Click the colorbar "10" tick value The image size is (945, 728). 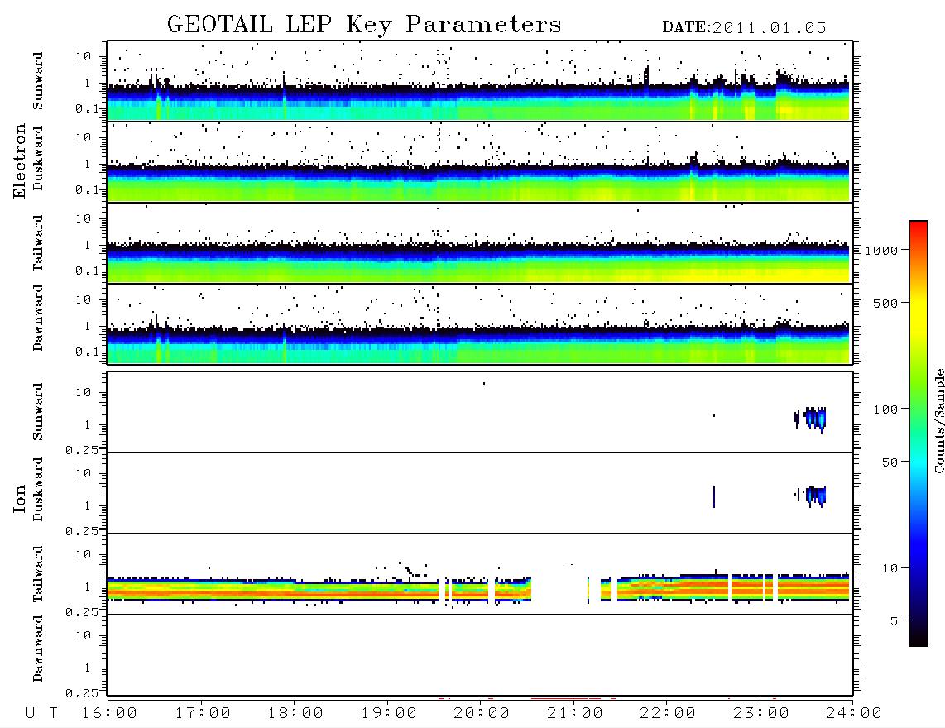click(x=890, y=568)
